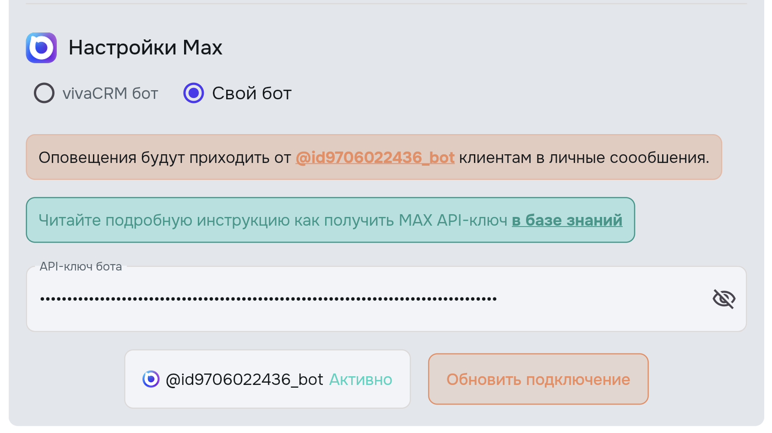Viewport: 772px width, 433px height.
Task: Select the vivaCRM бот radio button
Action: coord(44,93)
